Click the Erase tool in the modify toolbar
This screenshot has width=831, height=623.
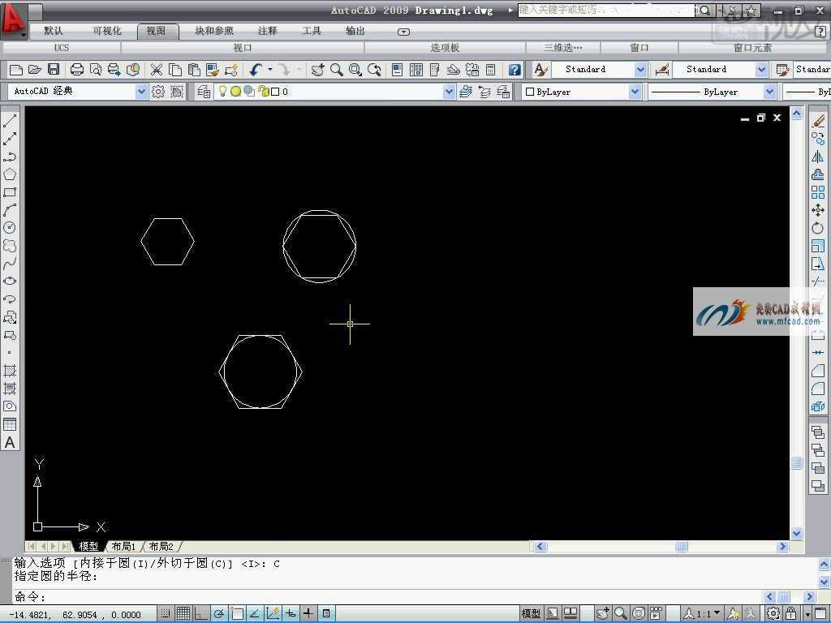tap(818, 122)
